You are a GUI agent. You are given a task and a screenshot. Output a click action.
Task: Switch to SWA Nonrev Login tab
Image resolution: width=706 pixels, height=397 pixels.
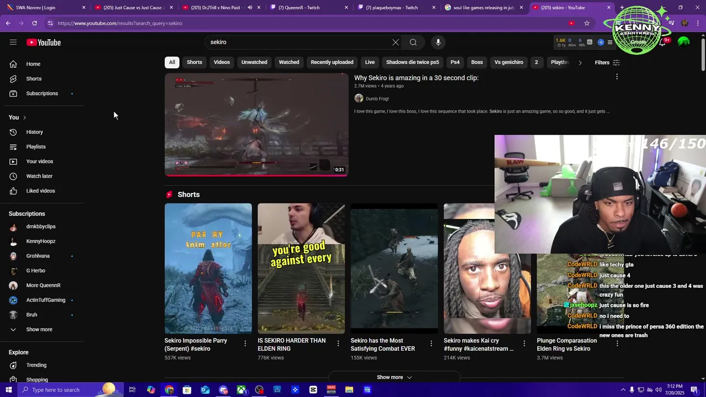tap(45, 8)
